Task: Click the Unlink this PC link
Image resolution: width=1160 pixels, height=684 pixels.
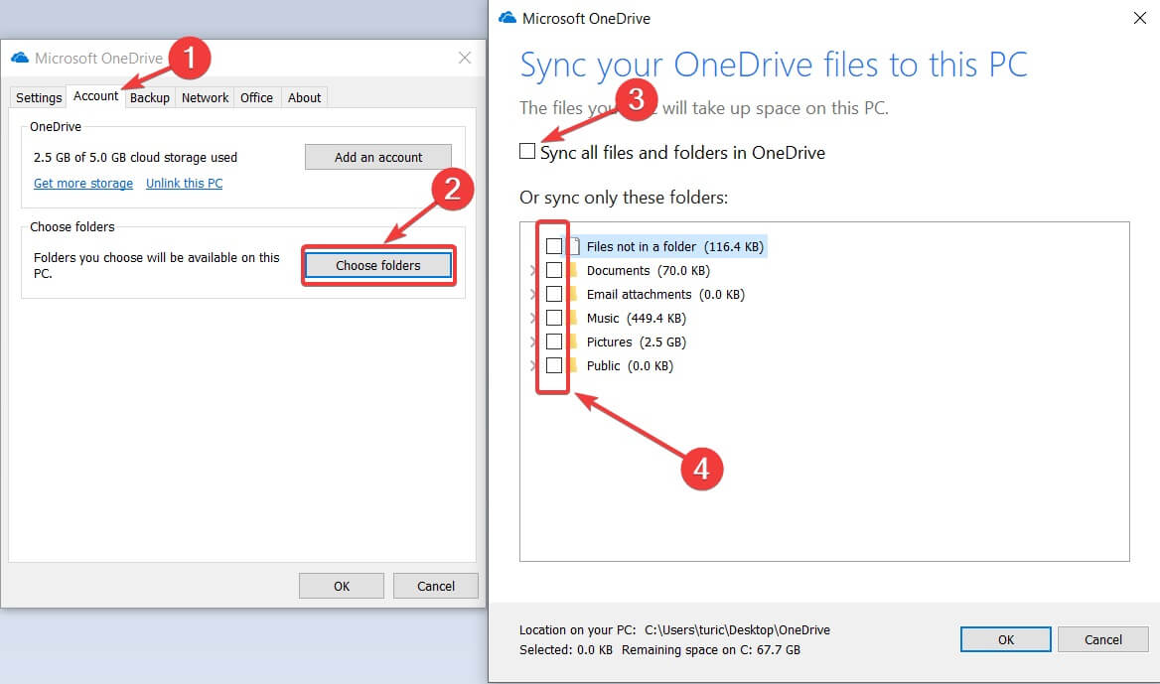Action: click(x=184, y=184)
